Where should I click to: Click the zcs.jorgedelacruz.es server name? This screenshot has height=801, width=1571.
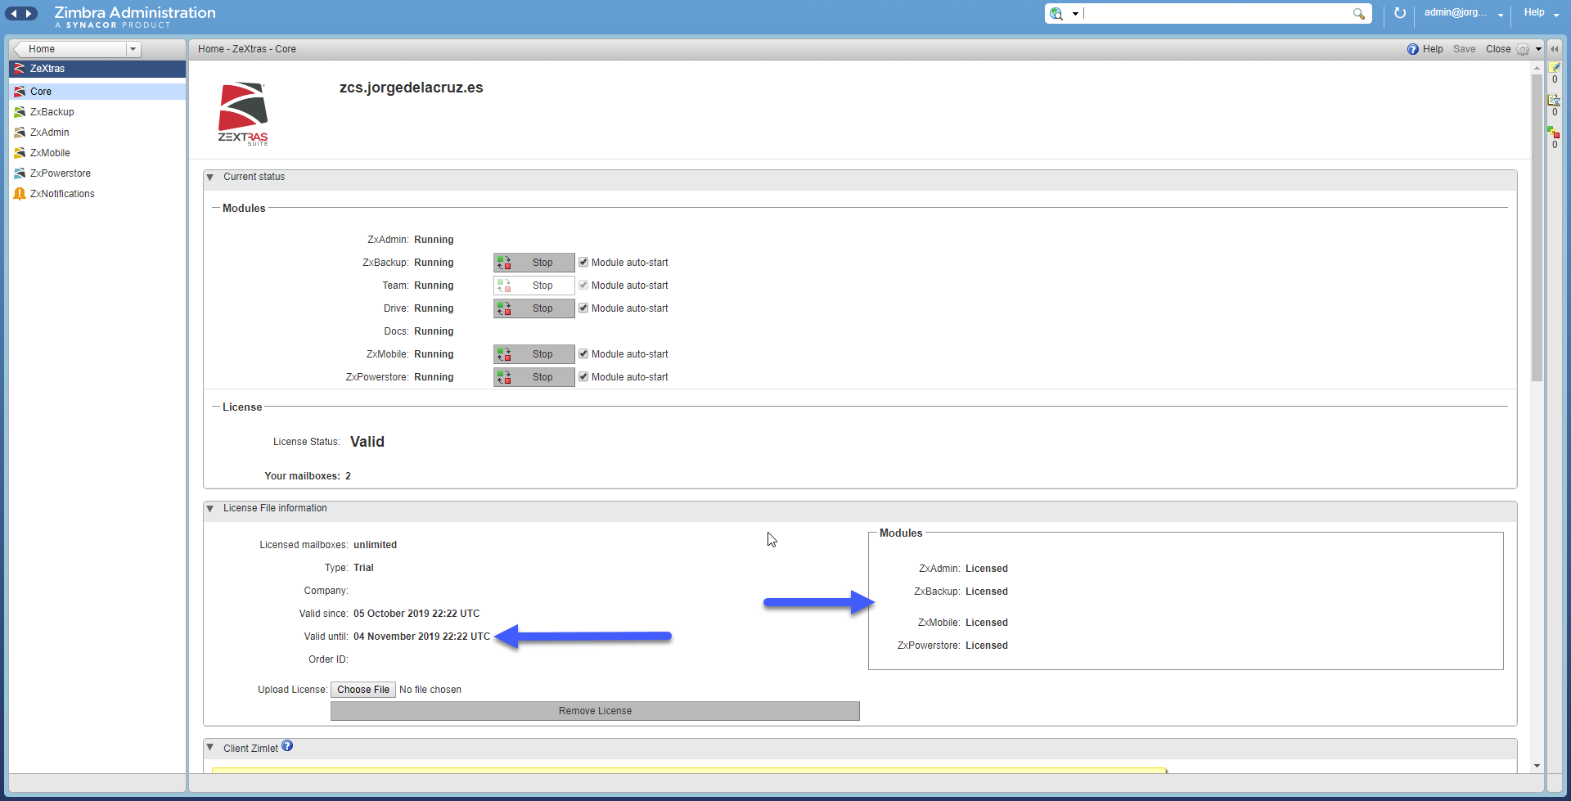point(412,88)
